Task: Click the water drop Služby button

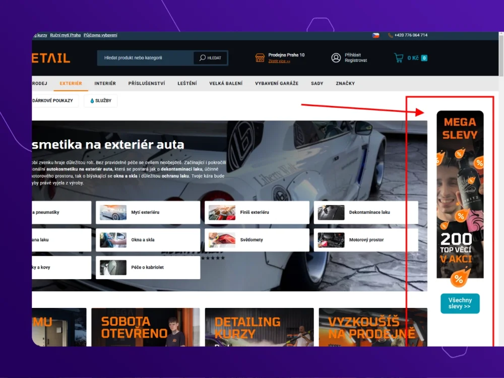Action: click(x=100, y=101)
